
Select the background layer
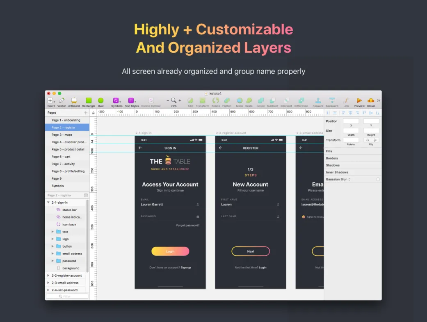click(71, 268)
